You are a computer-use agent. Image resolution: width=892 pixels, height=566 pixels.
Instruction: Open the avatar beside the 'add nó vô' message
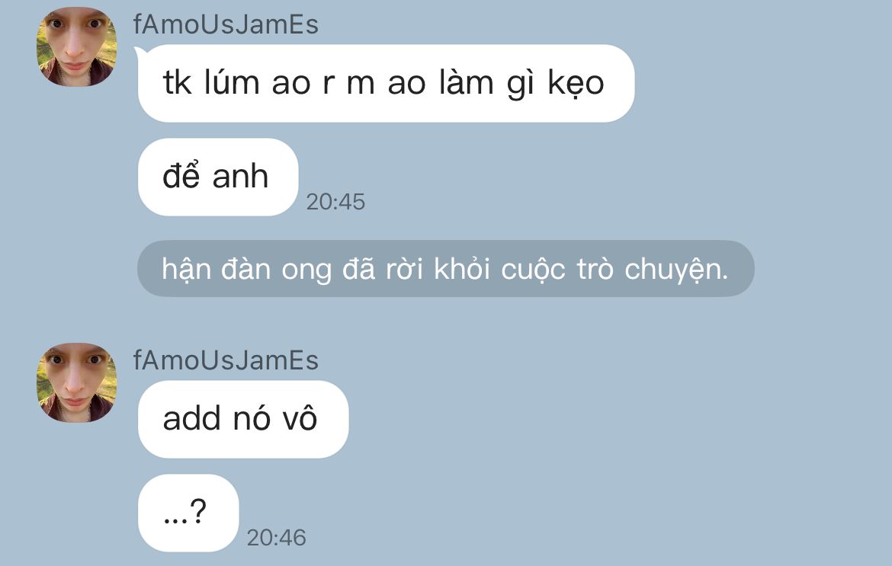point(76,382)
